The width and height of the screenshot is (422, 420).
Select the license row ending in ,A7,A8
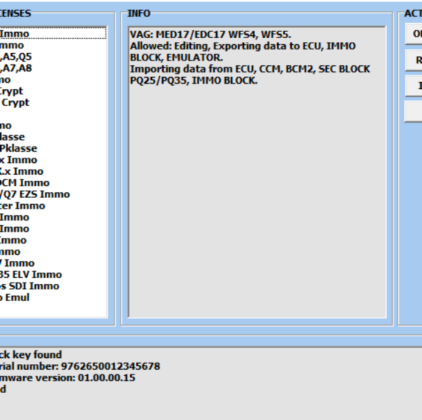click(x=53, y=68)
